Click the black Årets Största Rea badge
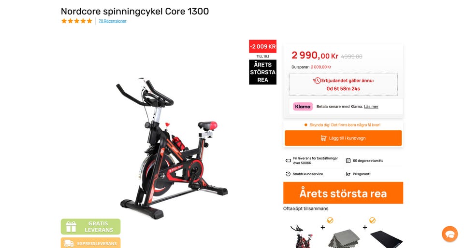This screenshot has height=248, width=464. pos(263,72)
